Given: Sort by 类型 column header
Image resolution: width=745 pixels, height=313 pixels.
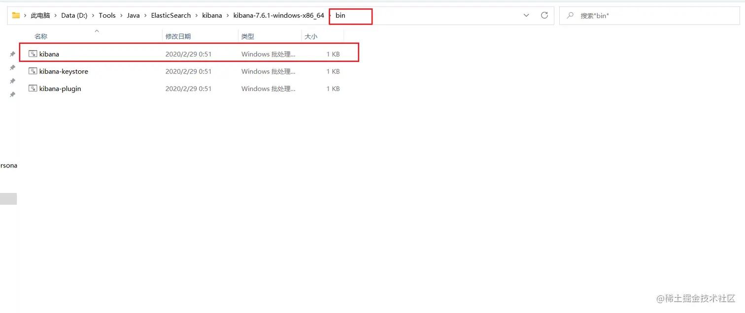Looking at the screenshot, I should [x=247, y=36].
